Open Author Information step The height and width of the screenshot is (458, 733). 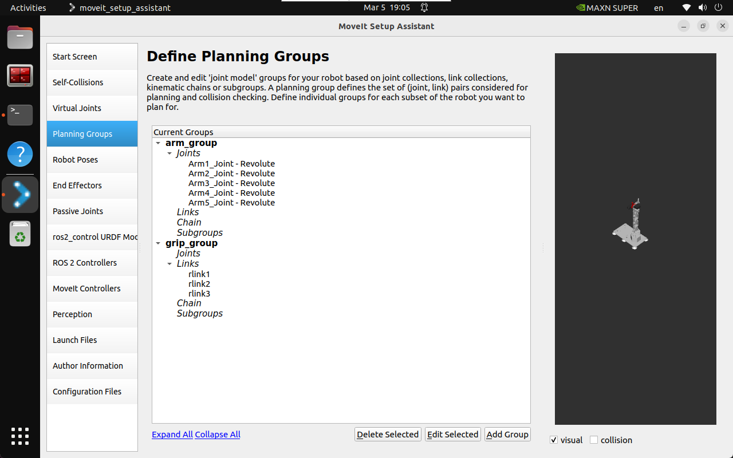pos(92,366)
